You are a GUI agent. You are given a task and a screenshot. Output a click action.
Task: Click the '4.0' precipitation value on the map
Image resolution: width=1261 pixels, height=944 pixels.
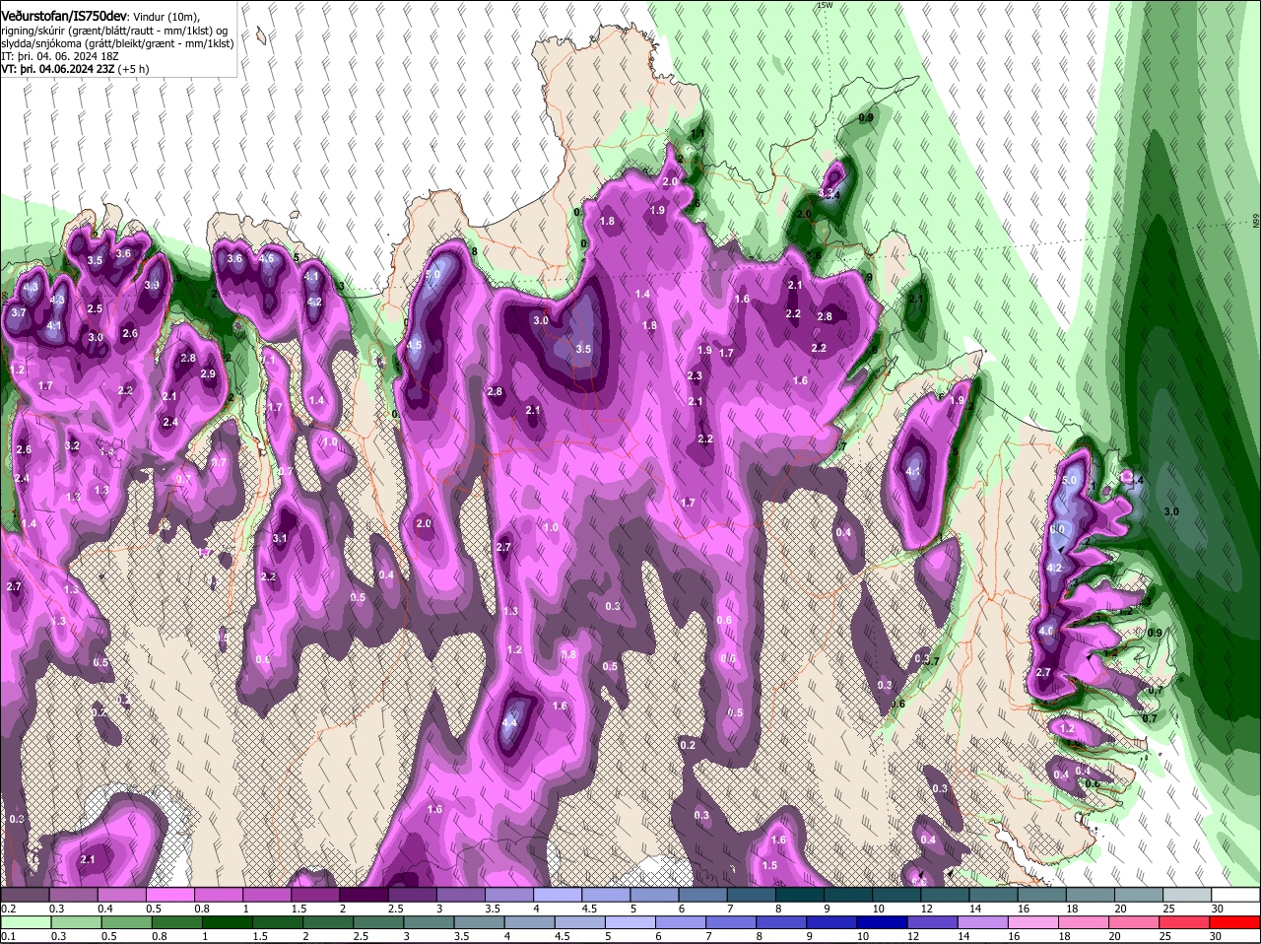pyautogui.click(x=1046, y=632)
